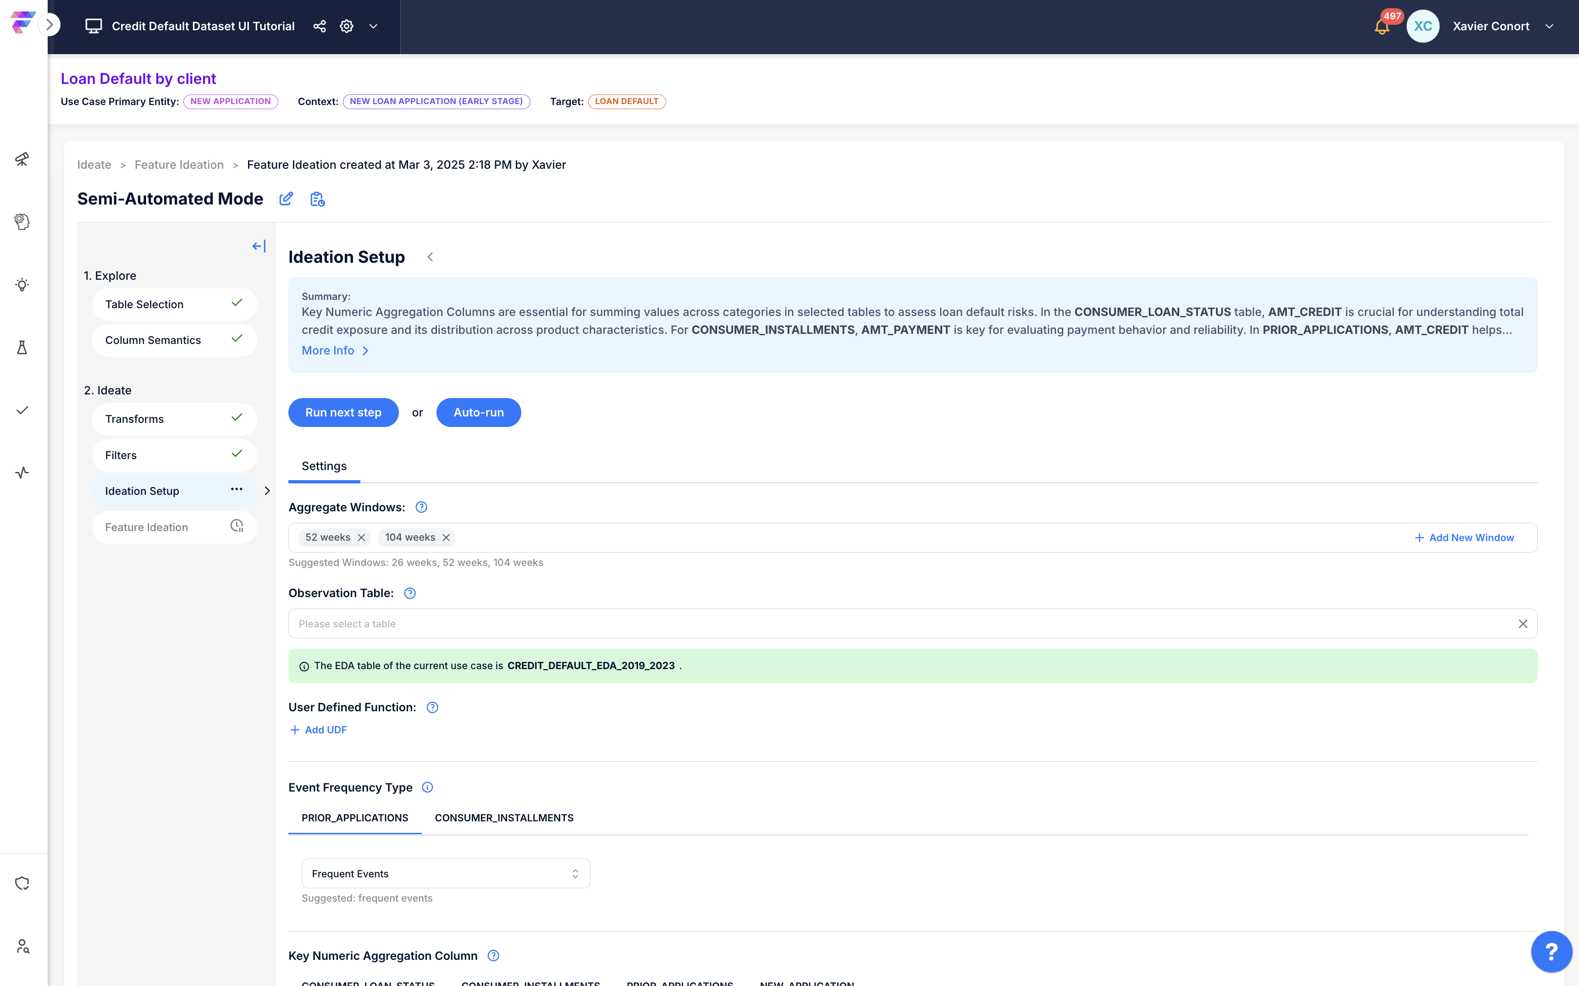The image size is (1579, 986).
Task: Expand the chevron right of Ideation Setup step
Action: click(267, 491)
